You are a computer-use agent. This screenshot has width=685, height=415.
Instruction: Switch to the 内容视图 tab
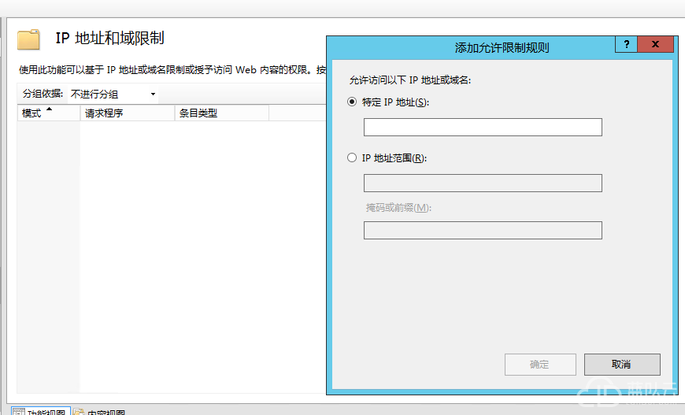[x=100, y=412]
